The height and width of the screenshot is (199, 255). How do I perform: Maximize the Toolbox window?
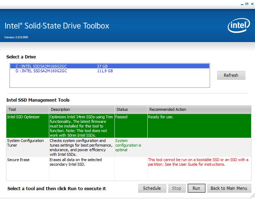tap(247, 4)
